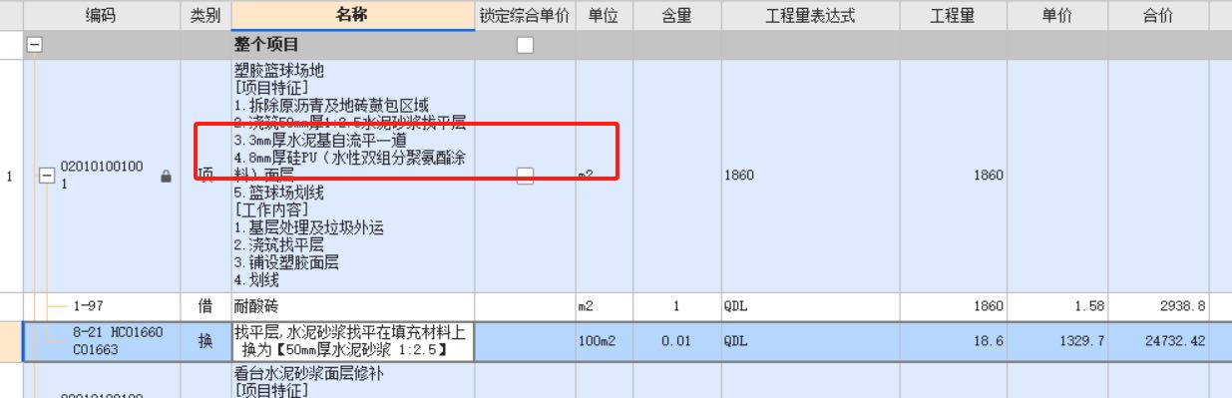Select the 整个项目 name cell
Viewport: 1232px width, 398px height.
(352, 45)
